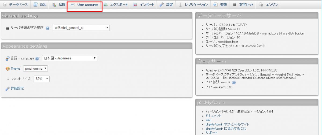Click the サーバ: 127.0.0.1 via TCP/IP entry

tap(226, 25)
